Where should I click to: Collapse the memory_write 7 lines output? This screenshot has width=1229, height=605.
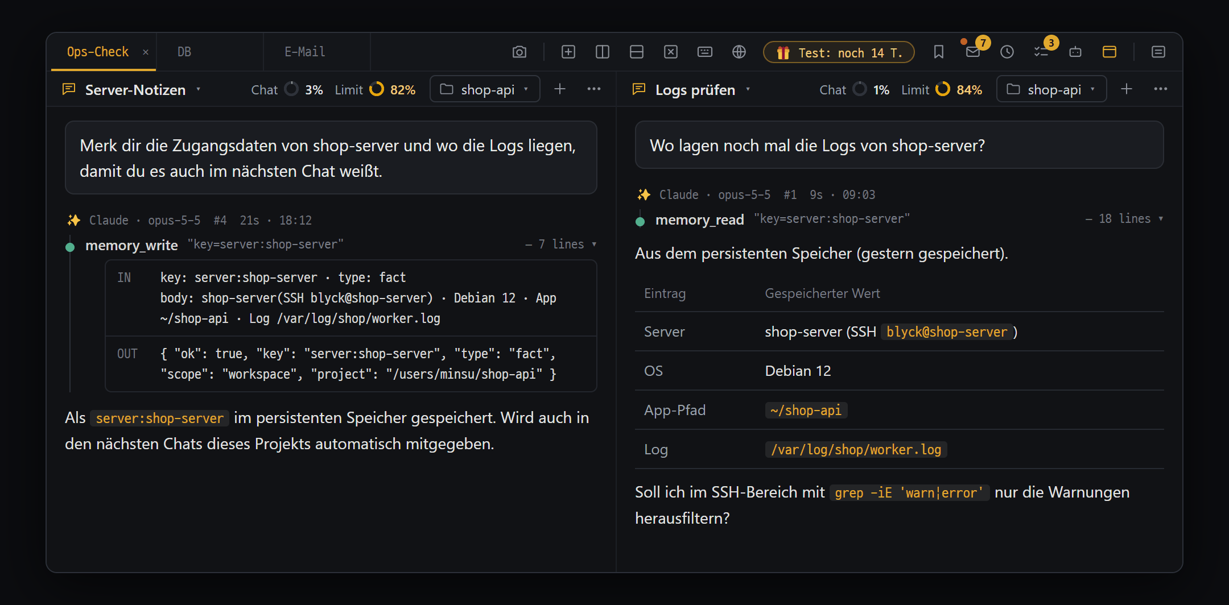561,245
